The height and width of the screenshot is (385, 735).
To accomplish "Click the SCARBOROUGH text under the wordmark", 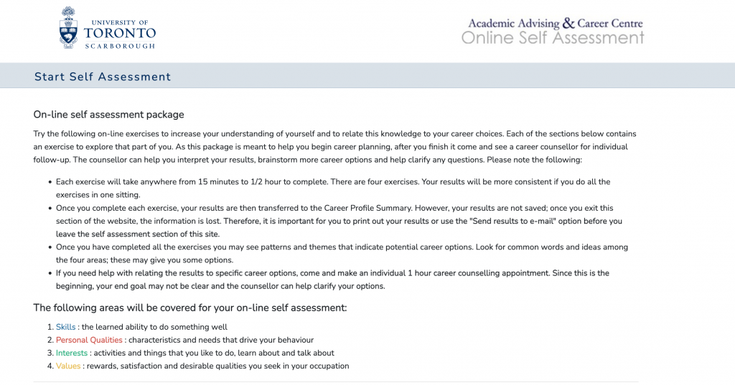I will click(119, 45).
